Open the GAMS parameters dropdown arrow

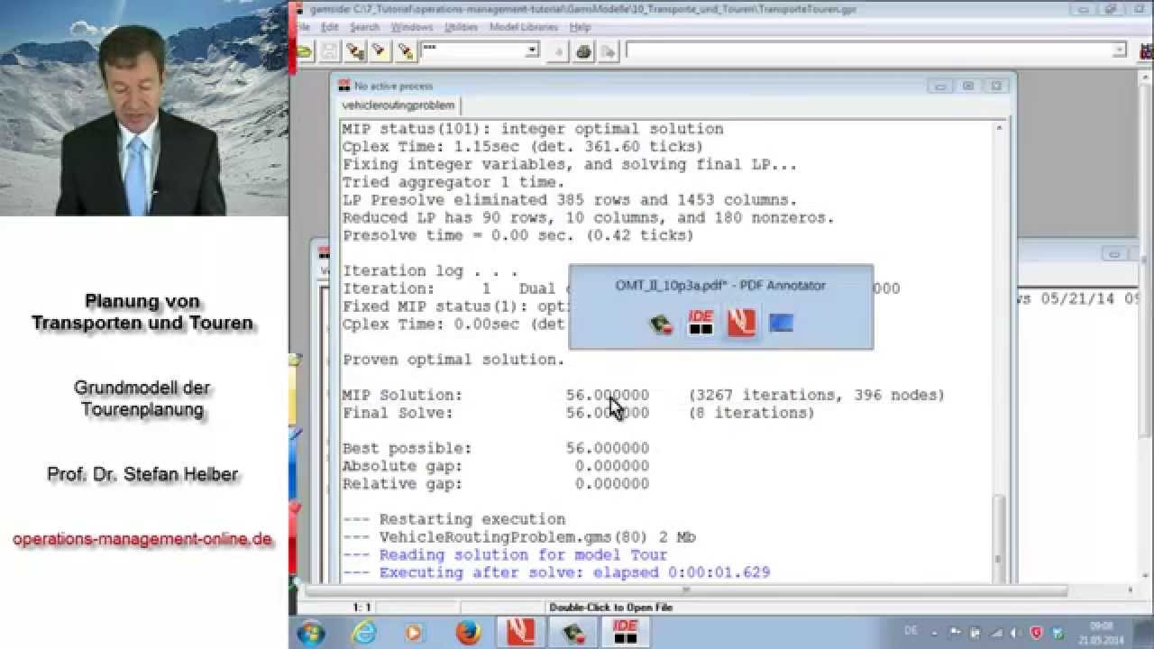point(1119,50)
